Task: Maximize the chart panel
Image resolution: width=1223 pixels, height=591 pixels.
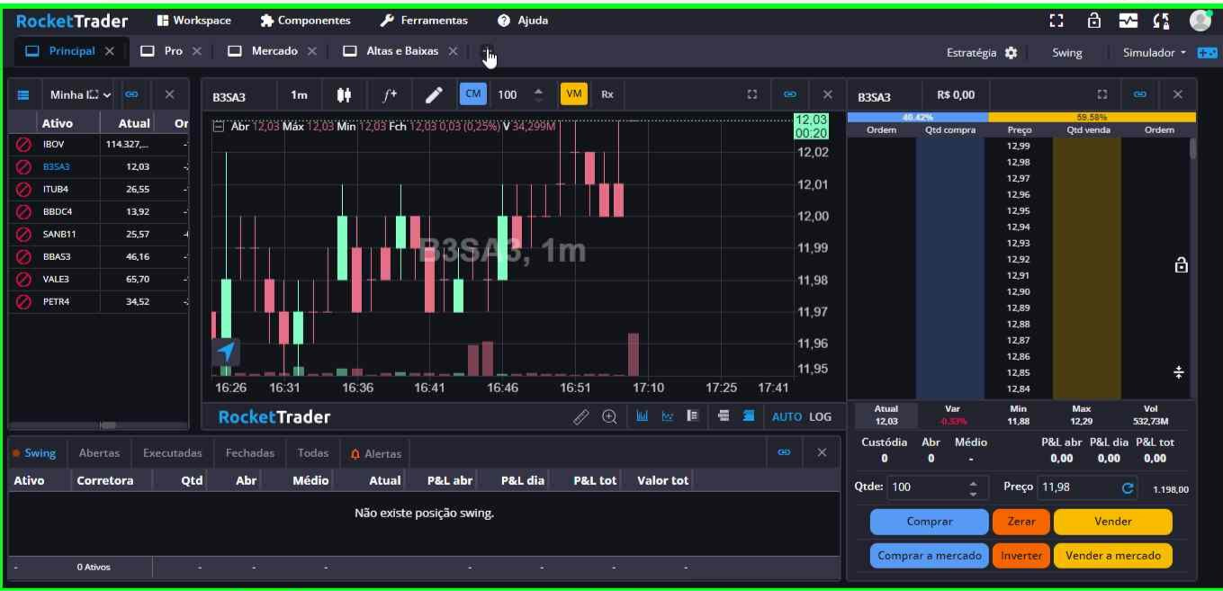Action: (752, 94)
